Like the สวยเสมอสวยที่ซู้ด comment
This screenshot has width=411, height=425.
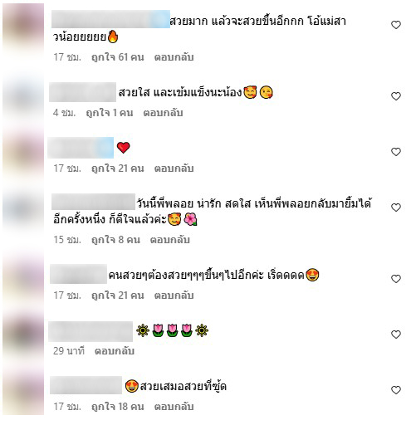click(396, 390)
